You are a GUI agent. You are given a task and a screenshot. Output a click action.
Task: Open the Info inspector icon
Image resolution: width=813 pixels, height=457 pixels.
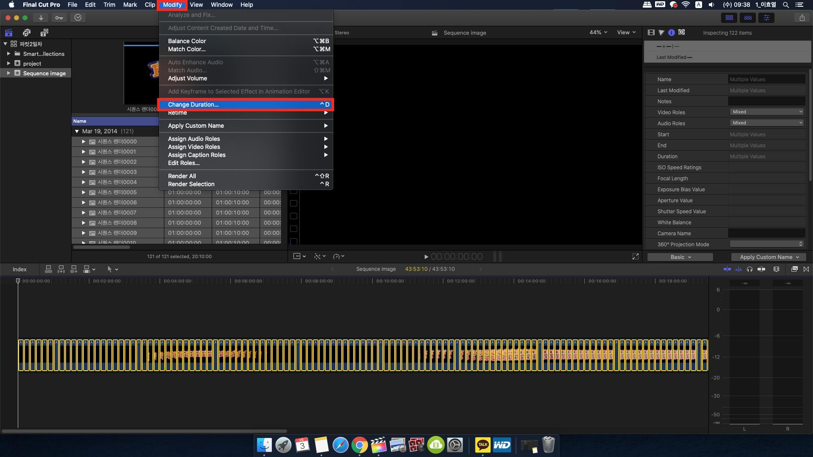pos(672,32)
